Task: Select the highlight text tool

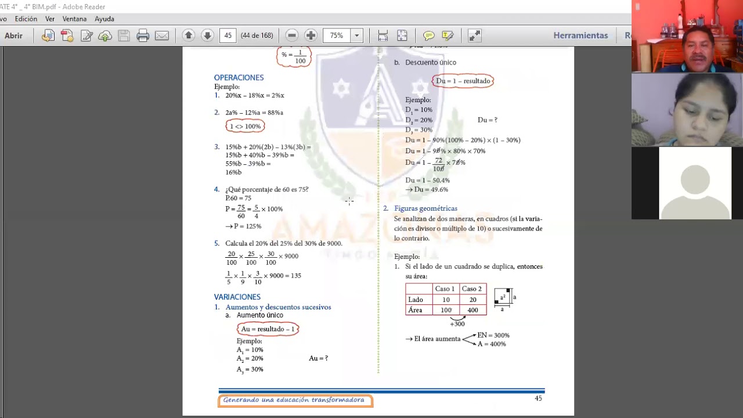Action: click(x=448, y=35)
